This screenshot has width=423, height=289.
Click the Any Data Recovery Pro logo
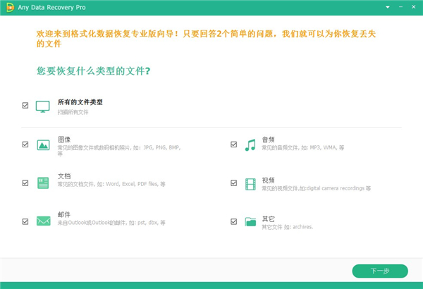[10, 8]
